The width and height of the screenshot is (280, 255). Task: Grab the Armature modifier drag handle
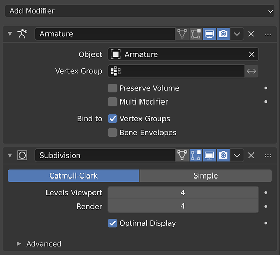(268, 34)
